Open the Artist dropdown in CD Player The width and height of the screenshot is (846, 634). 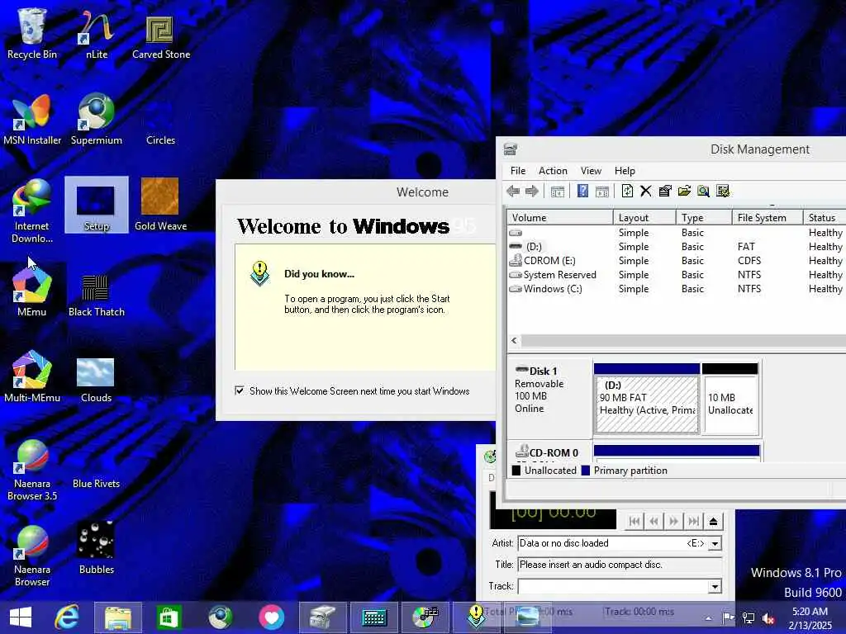click(715, 543)
